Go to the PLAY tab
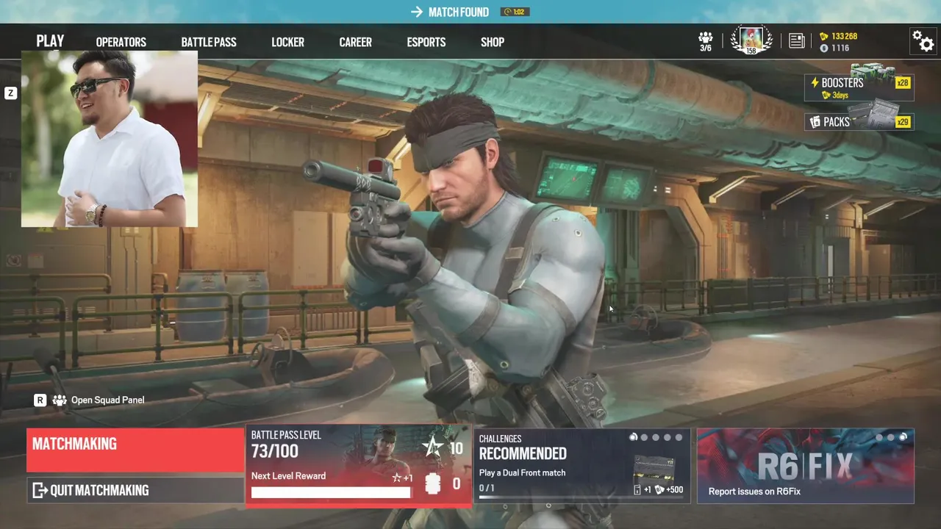Viewport: 941px width, 529px height. pyautogui.click(x=50, y=41)
